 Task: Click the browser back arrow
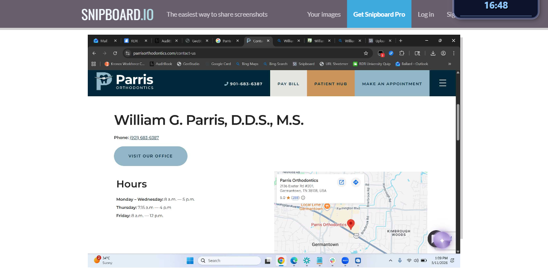click(94, 53)
